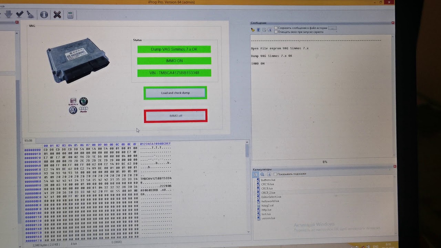Click 'Dump VAG Simmos 7.x OK' log message
441x248 pixels.
tap(271, 56)
